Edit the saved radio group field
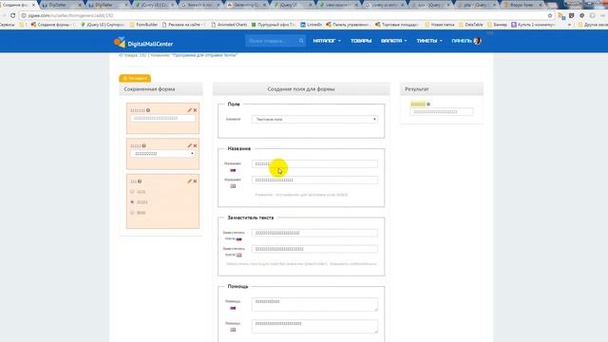This screenshot has height=342, width=608. coord(189,181)
